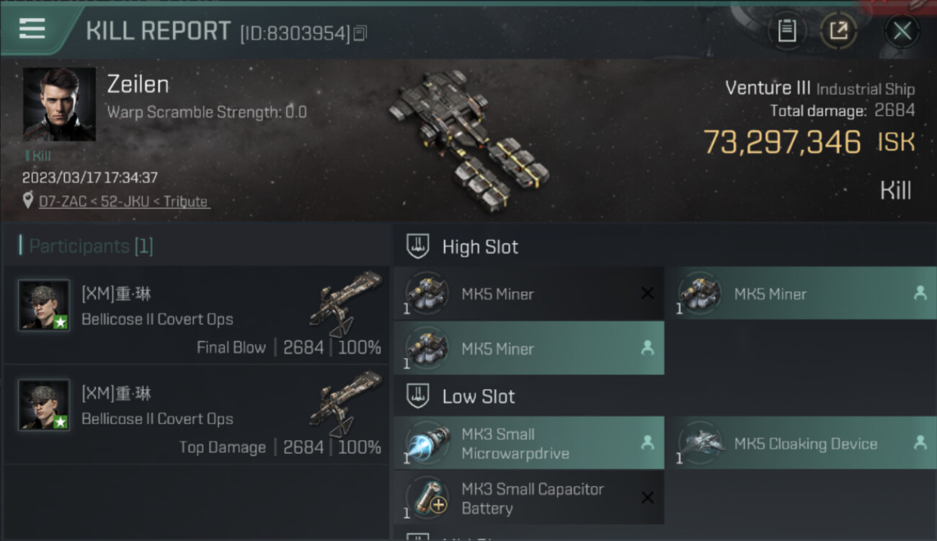Share the kill report externally
This screenshot has height=541, width=937.
839,31
